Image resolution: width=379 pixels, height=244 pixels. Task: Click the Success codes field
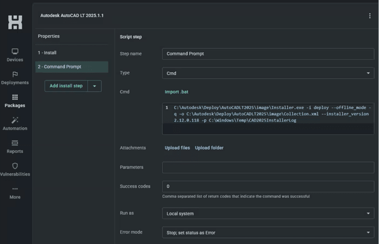pyautogui.click(x=268, y=186)
